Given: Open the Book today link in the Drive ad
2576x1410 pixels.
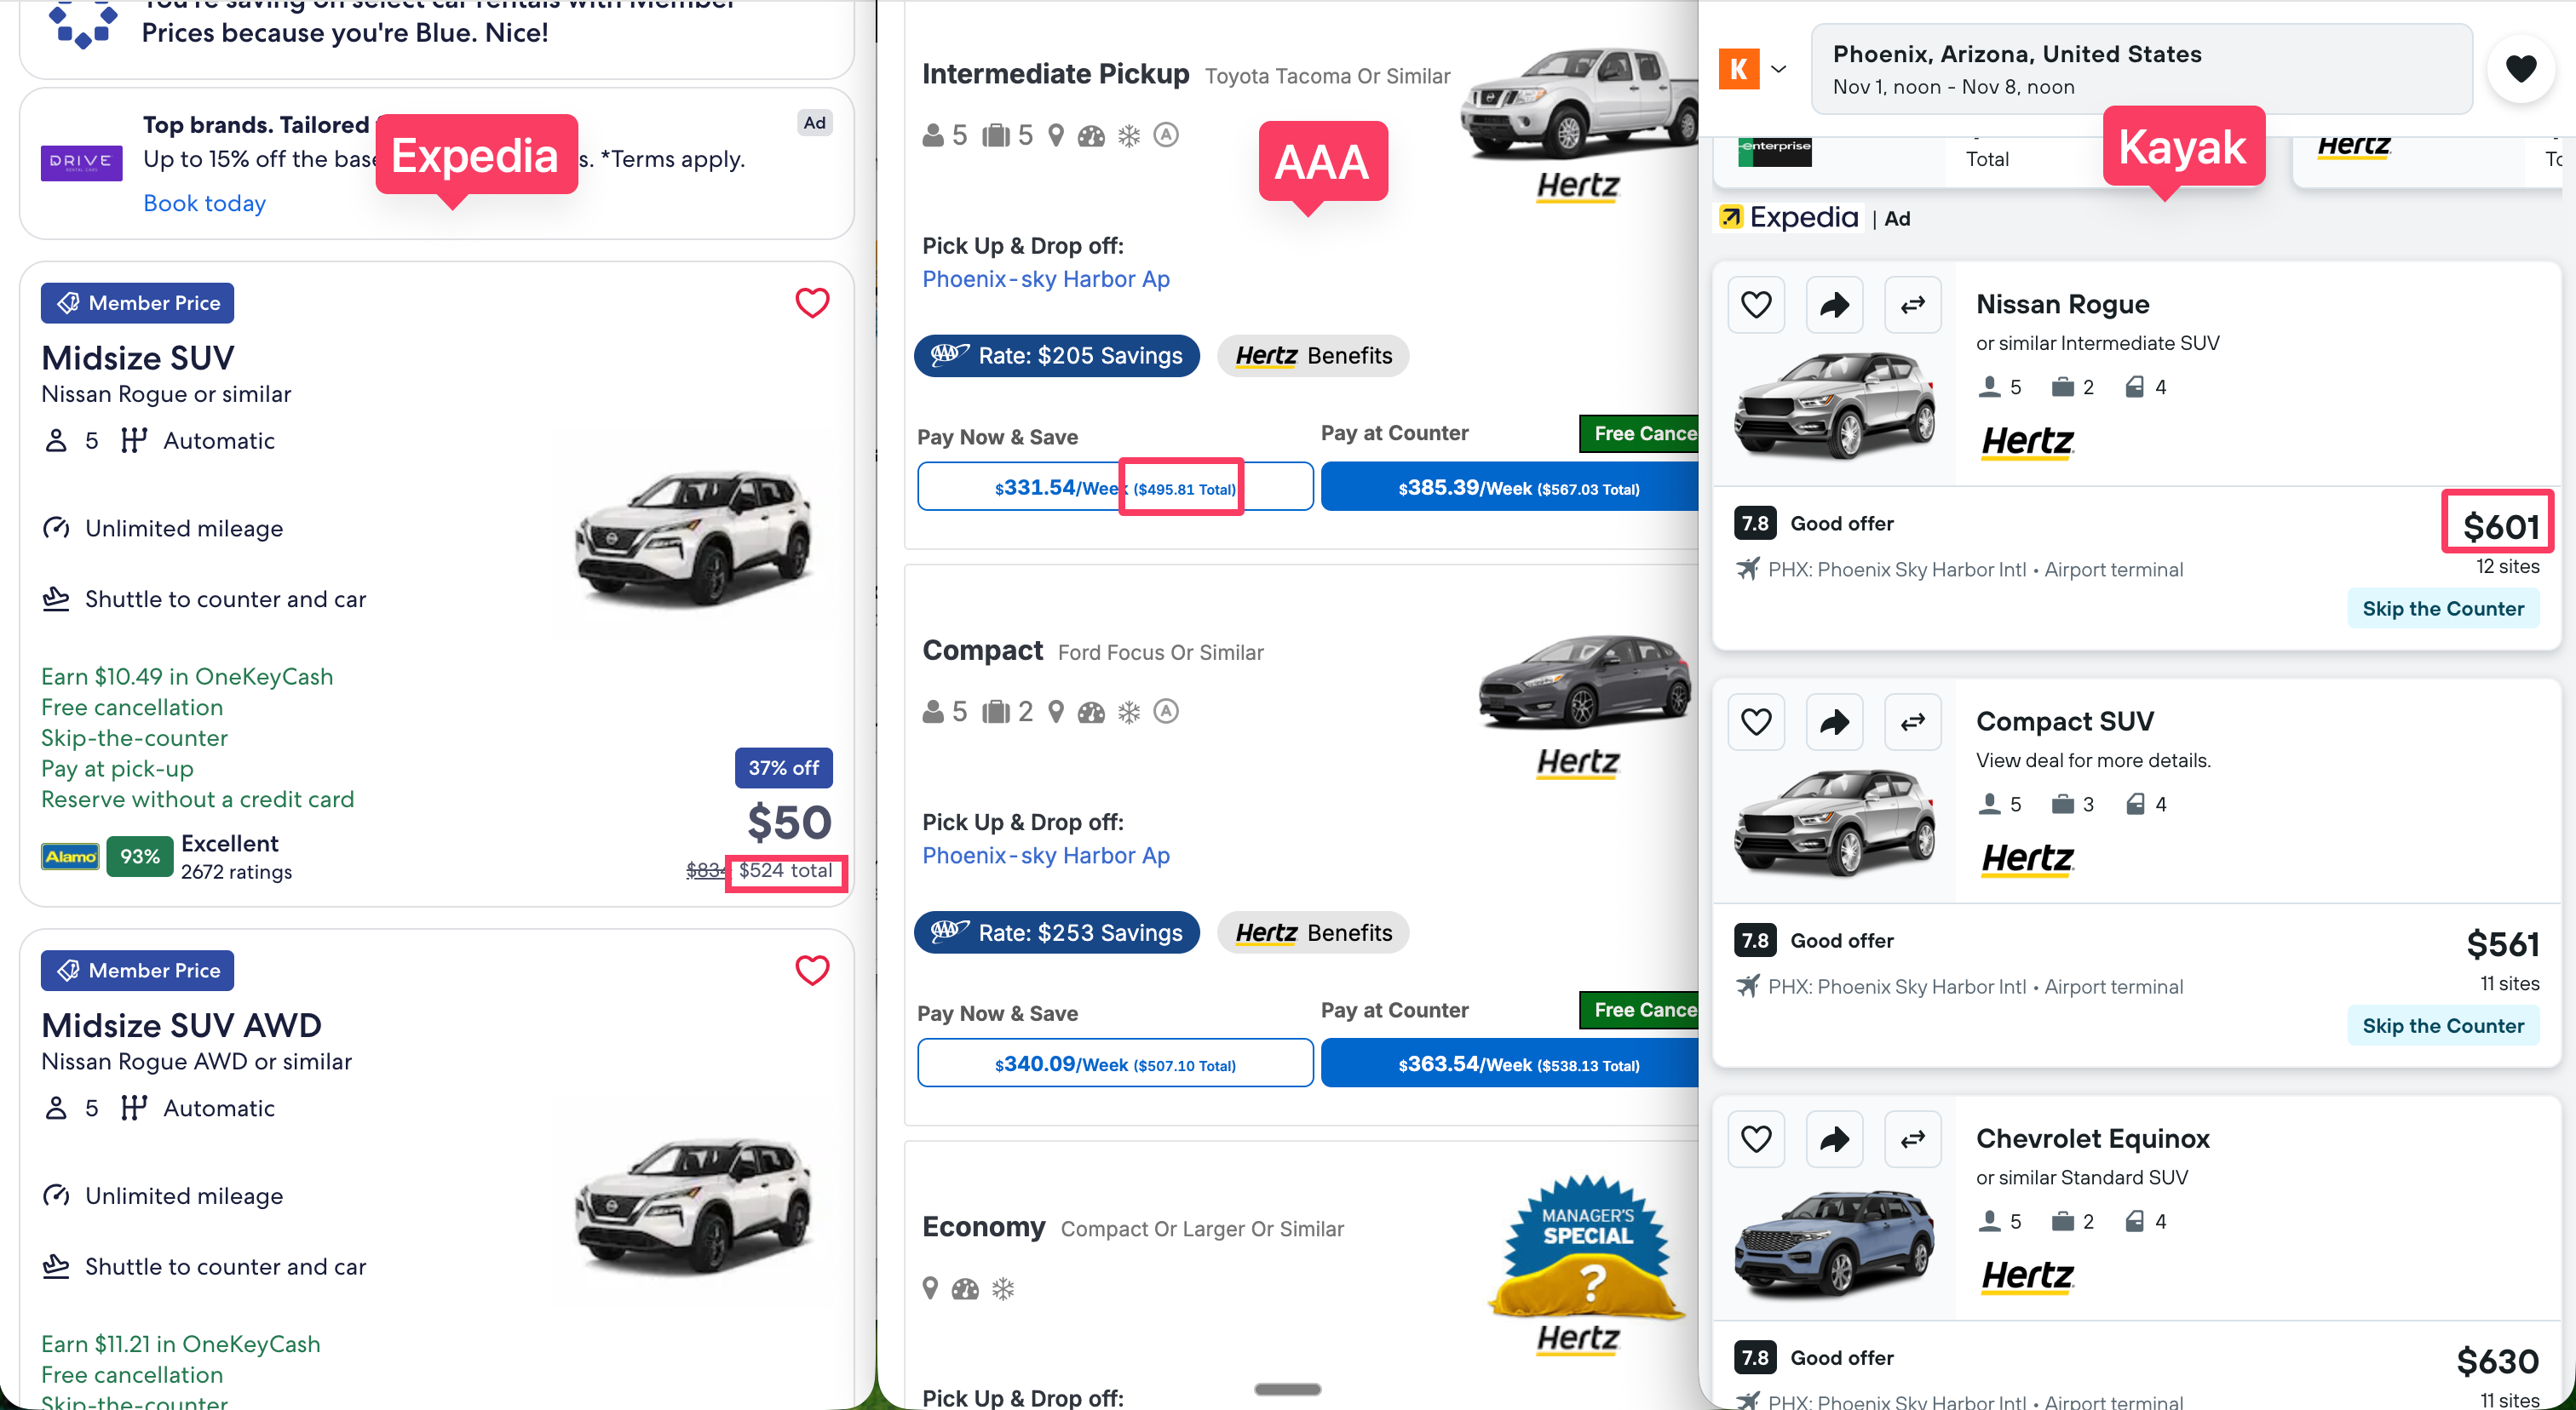Looking at the screenshot, I should pyautogui.click(x=204, y=203).
